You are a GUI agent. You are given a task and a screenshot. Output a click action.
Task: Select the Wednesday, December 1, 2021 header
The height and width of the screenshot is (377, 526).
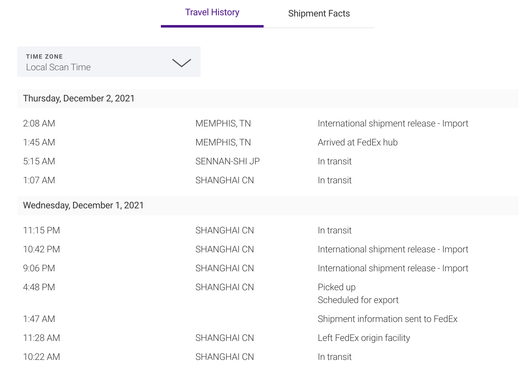tap(83, 205)
